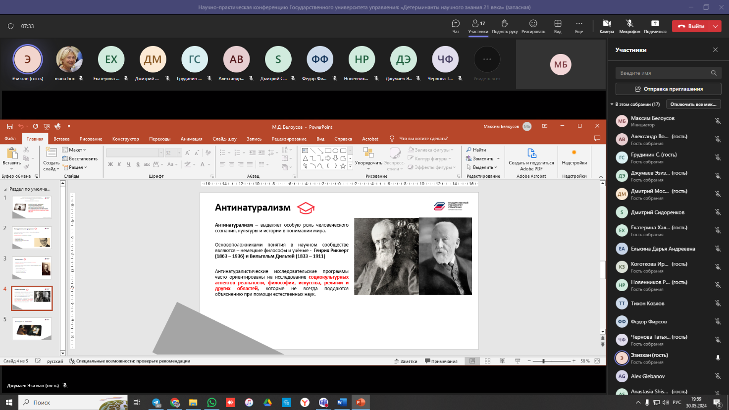Mute all participants' microphones

click(693, 104)
